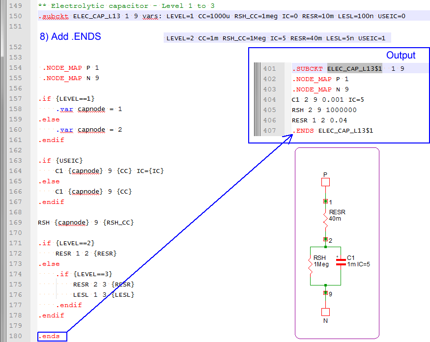
Task: Click node 2 marker in schematic
Action: coord(325,239)
